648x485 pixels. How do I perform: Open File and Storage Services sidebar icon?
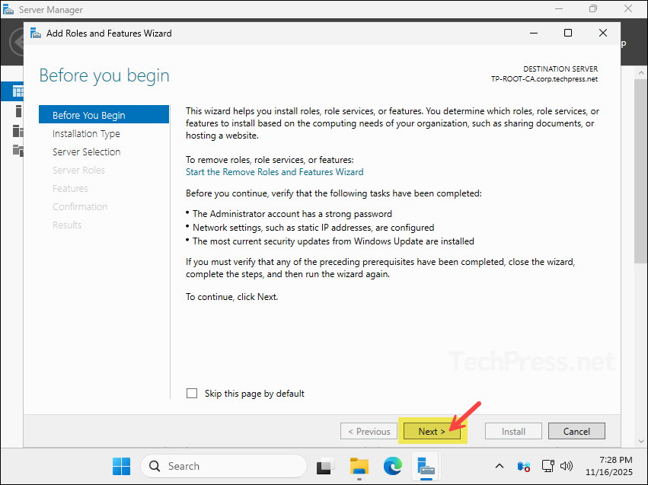11,148
